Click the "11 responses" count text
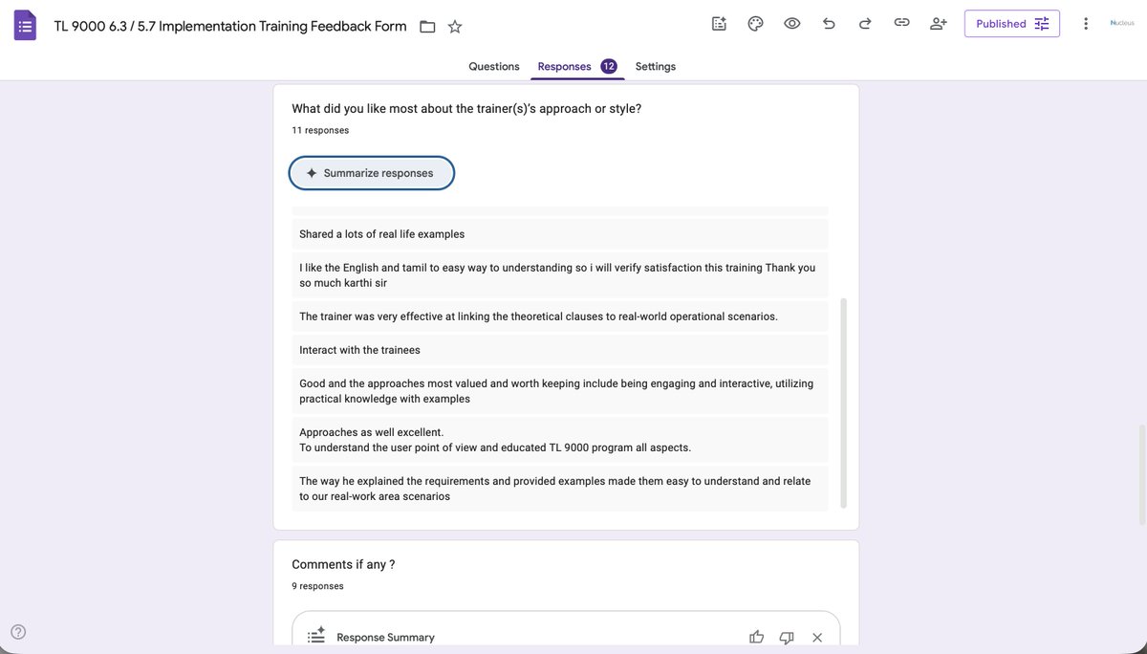The image size is (1147, 654). (x=320, y=130)
